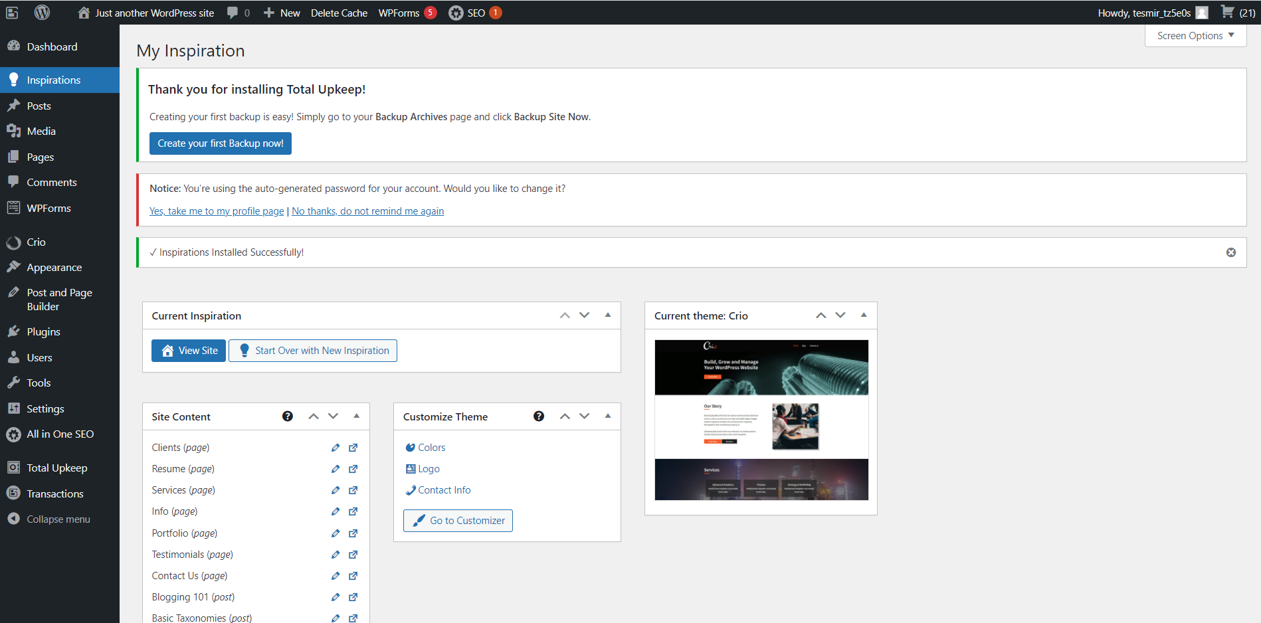Click the View Site button
1261x623 pixels.
point(189,351)
